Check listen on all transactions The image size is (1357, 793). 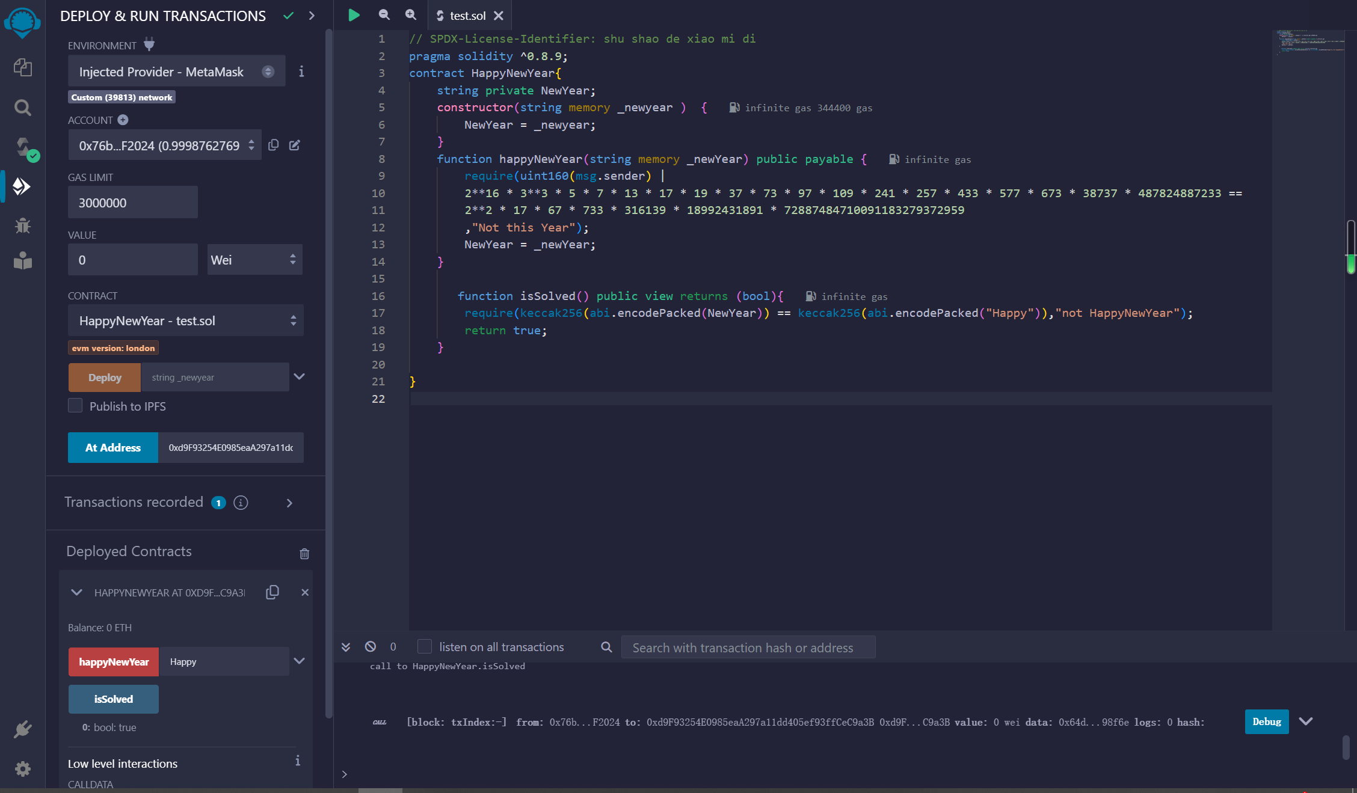(x=425, y=646)
